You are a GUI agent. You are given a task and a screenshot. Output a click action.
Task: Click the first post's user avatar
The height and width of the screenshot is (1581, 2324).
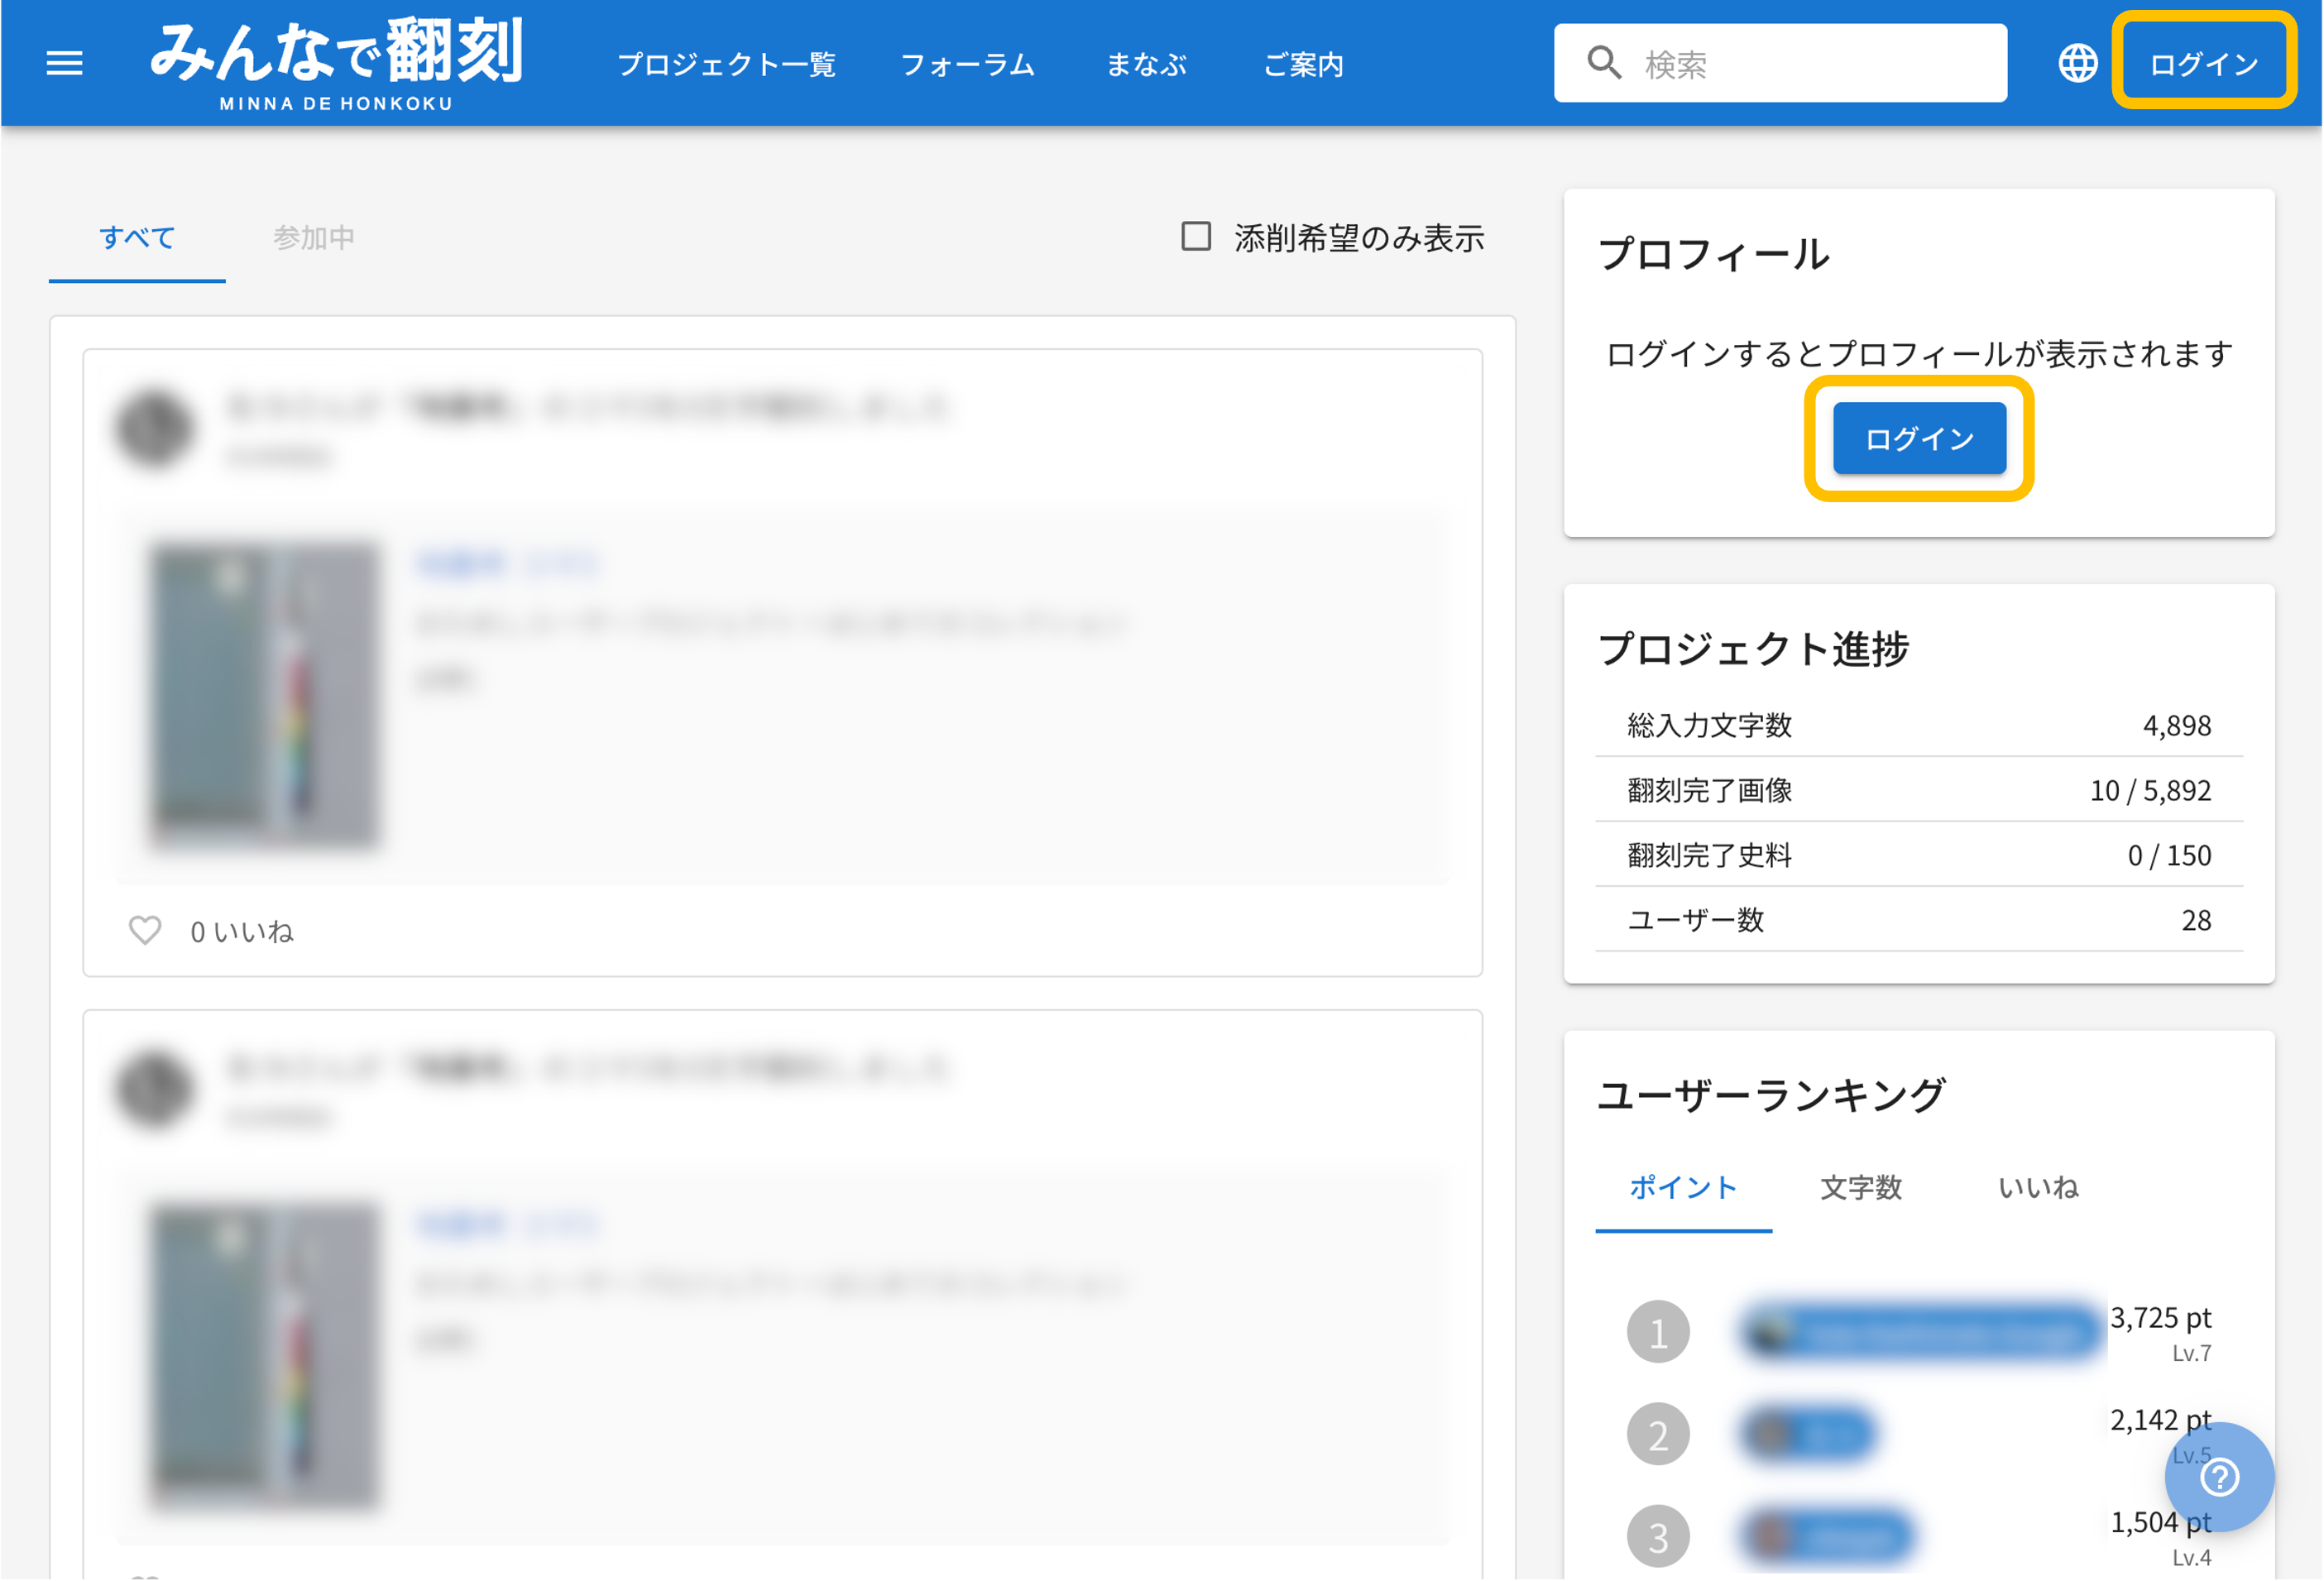click(153, 428)
